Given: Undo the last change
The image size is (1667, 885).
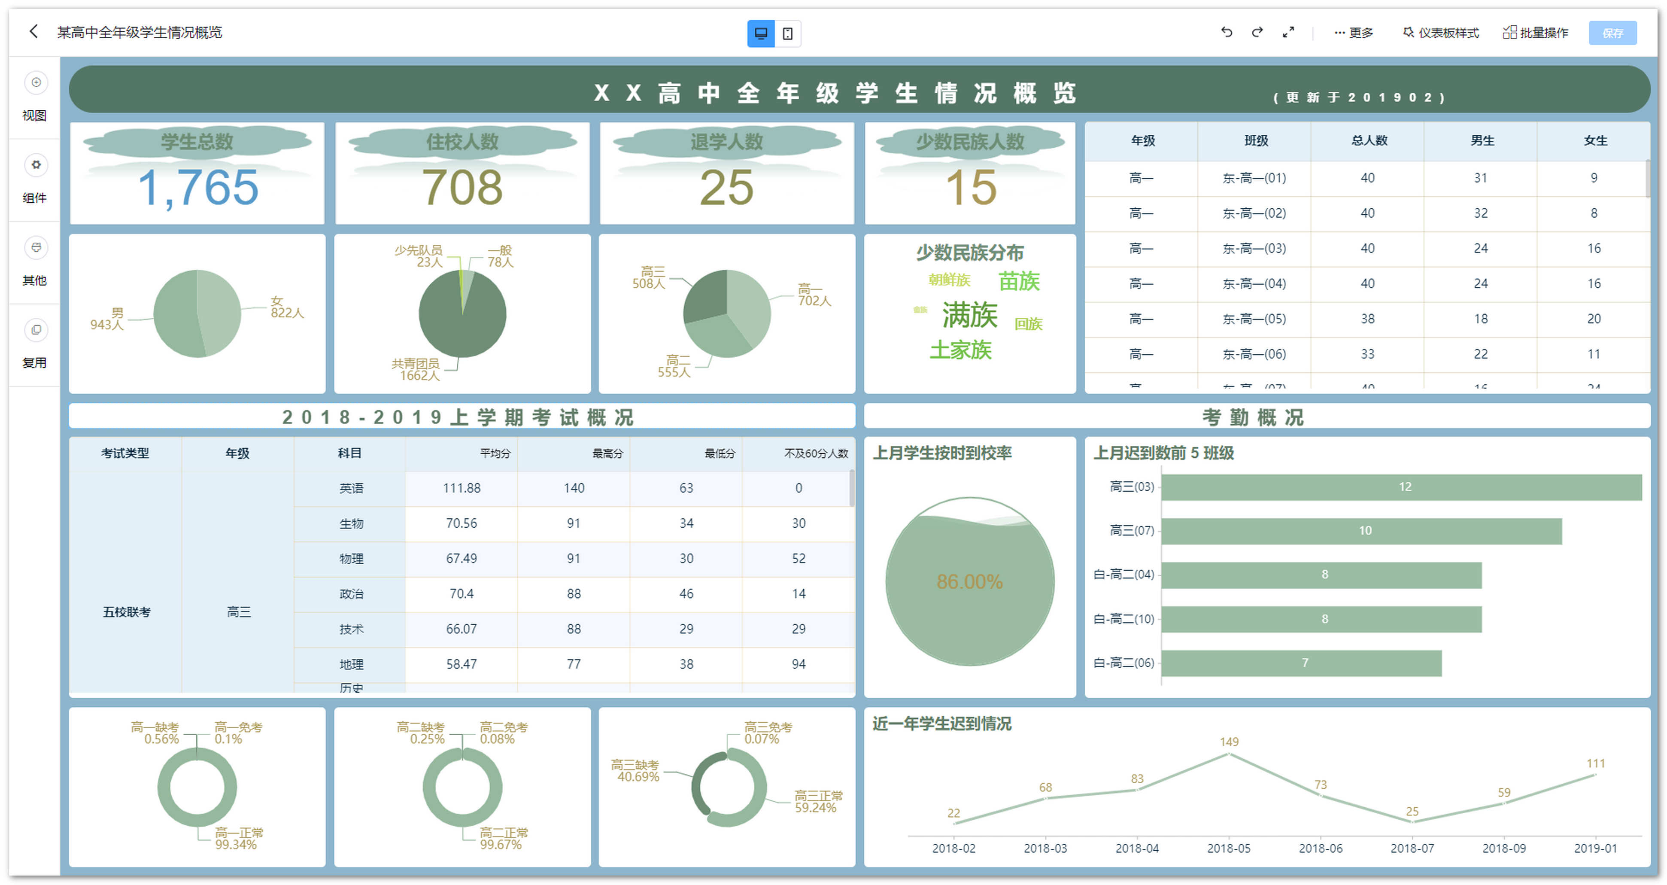Looking at the screenshot, I should [1226, 32].
